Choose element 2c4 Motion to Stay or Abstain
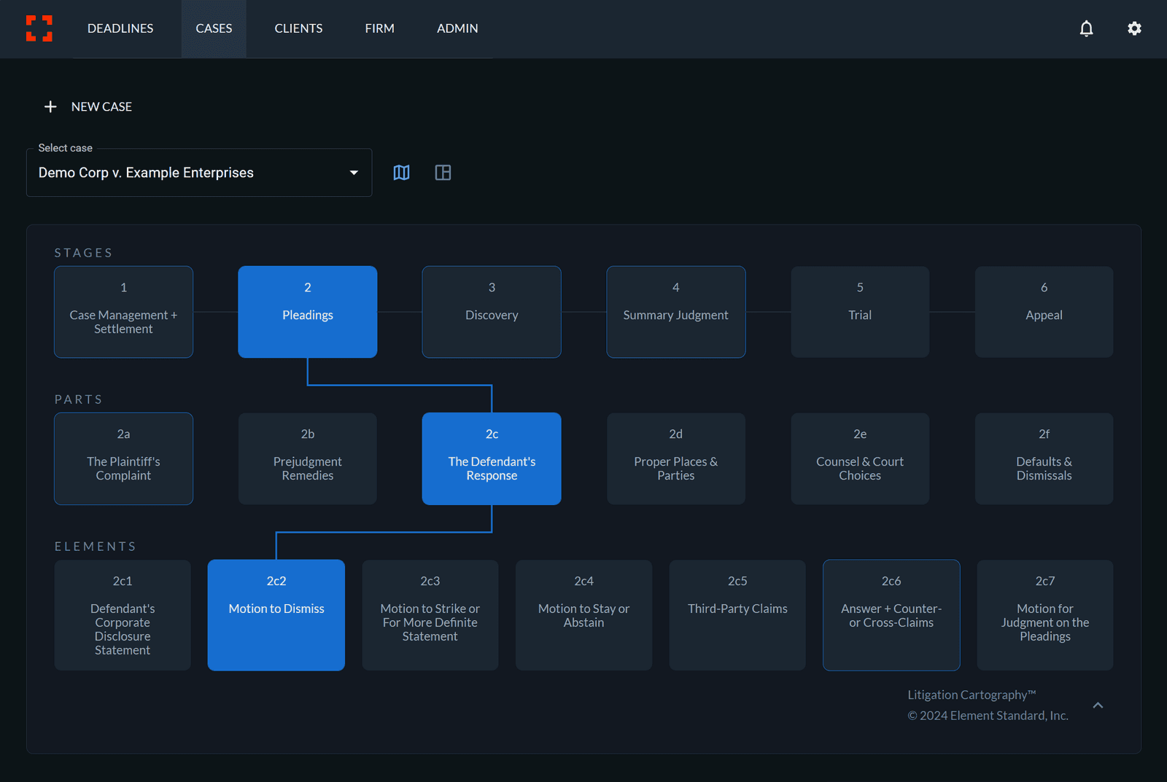The width and height of the screenshot is (1167, 782). 583,615
